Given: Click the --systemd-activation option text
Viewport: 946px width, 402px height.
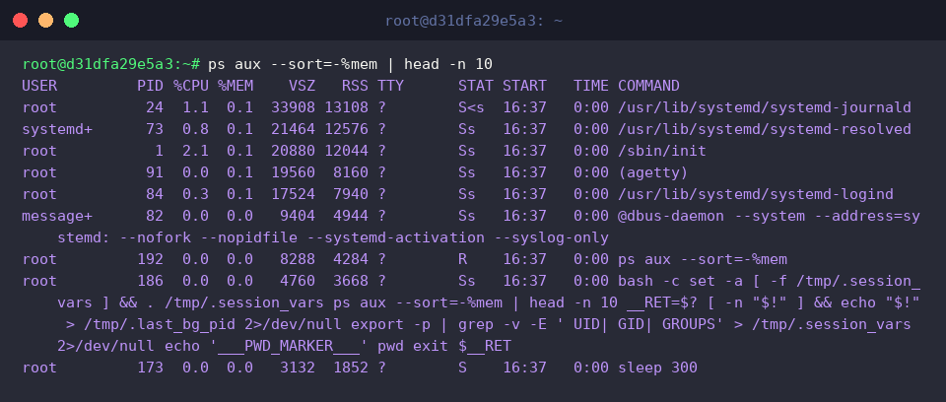Looking at the screenshot, I should click(395, 237).
